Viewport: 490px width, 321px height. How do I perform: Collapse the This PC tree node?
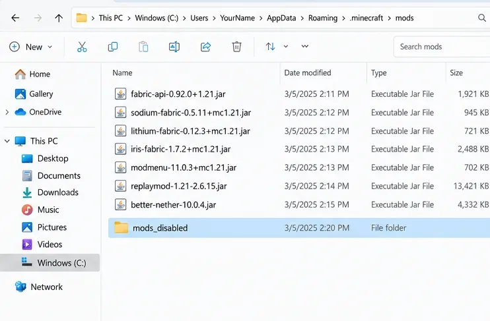click(x=7, y=141)
